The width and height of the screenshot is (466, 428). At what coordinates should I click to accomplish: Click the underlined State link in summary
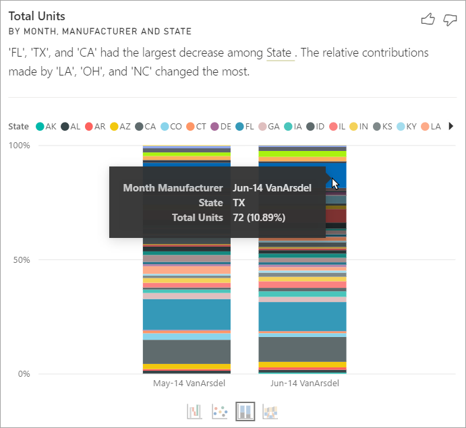(279, 53)
